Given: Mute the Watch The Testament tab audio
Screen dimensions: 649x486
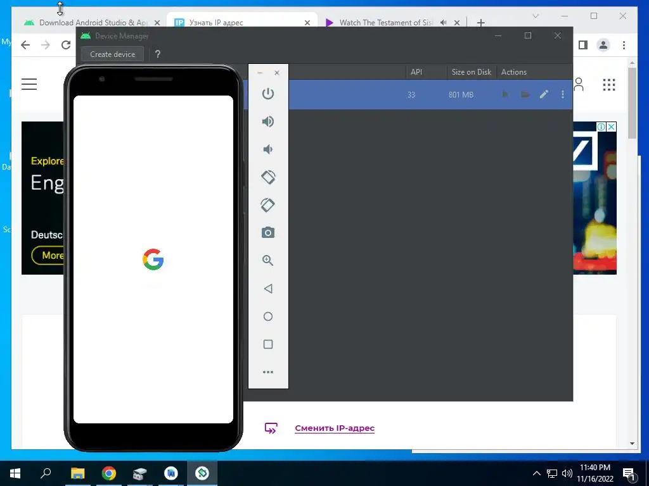Looking at the screenshot, I should point(443,23).
